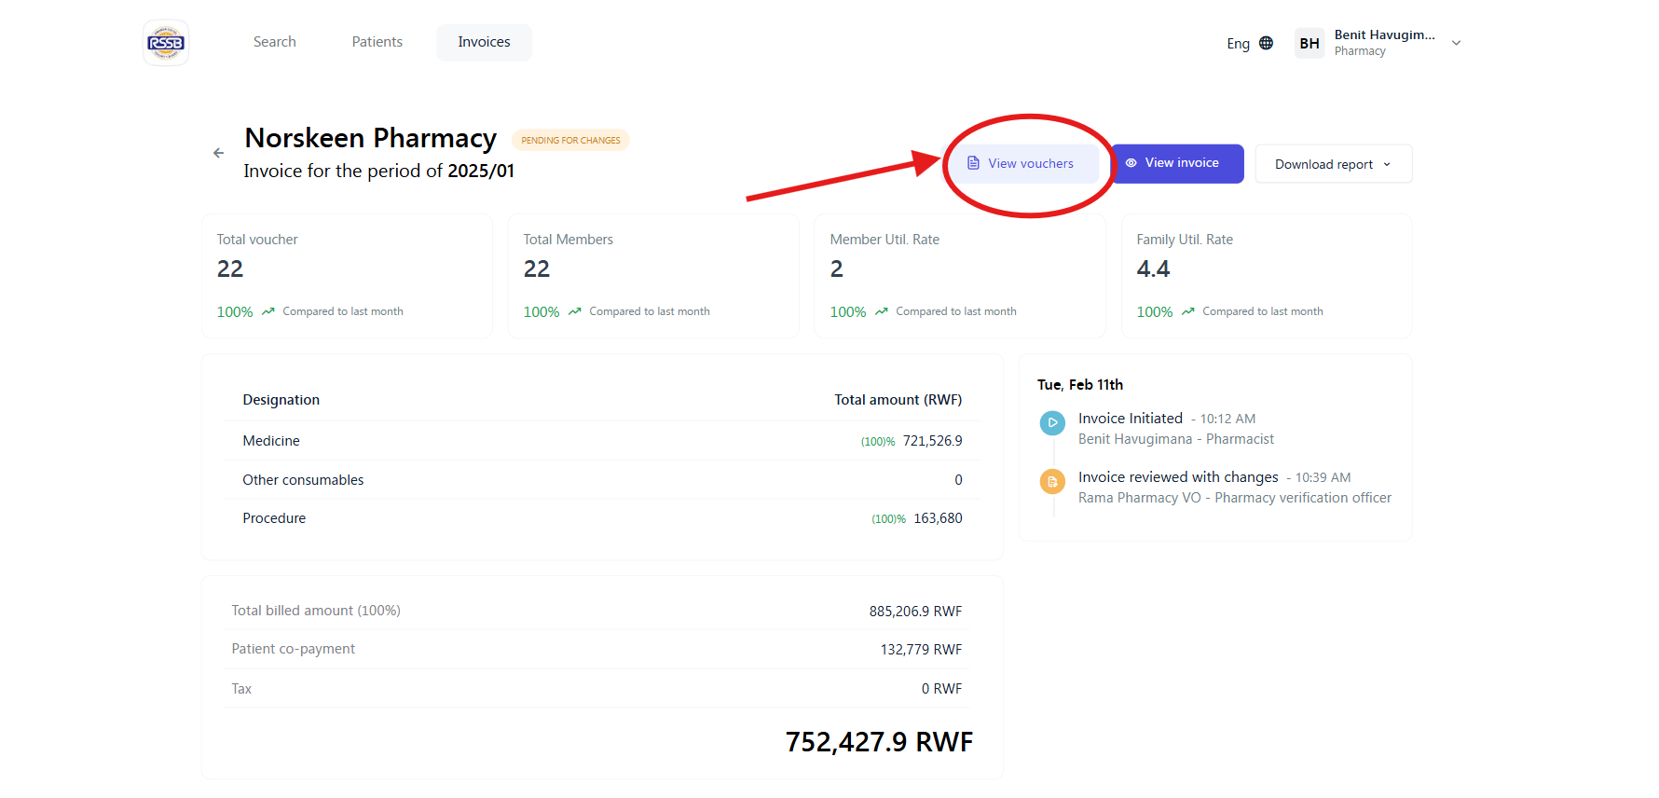Click the Total voucher value 22
The height and width of the screenshot is (798, 1659).
[230, 269]
